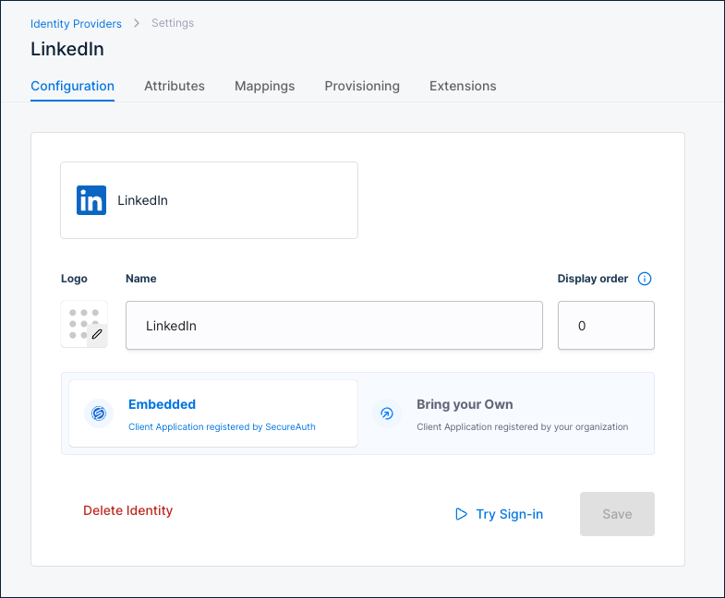Image resolution: width=725 pixels, height=598 pixels.
Task: Click 'Client Application registered by your organization' text
Action: (x=523, y=426)
